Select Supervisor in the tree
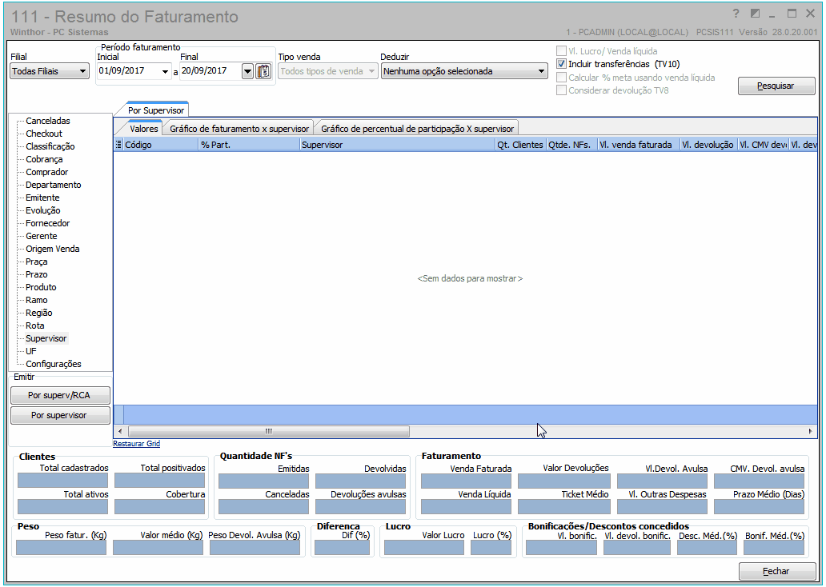The width and height of the screenshot is (826, 587). coord(46,338)
